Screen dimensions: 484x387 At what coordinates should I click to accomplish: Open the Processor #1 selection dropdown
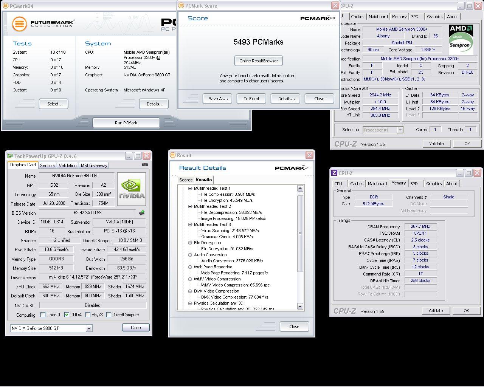click(400, 130)
